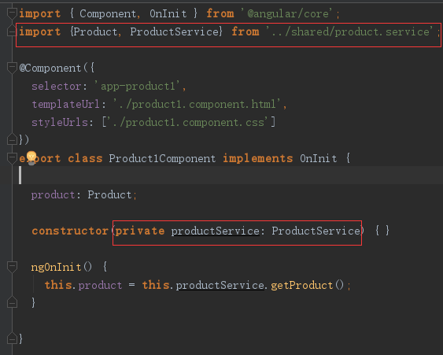Click './product1.component.css' style path
Viewport: 443px width, 355px height.
click(187, 122)
